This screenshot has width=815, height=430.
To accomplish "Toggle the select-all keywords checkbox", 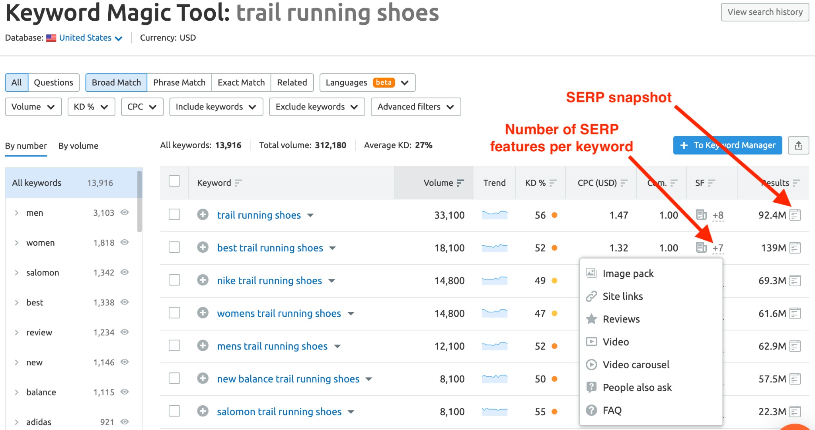I will (174, 181).
